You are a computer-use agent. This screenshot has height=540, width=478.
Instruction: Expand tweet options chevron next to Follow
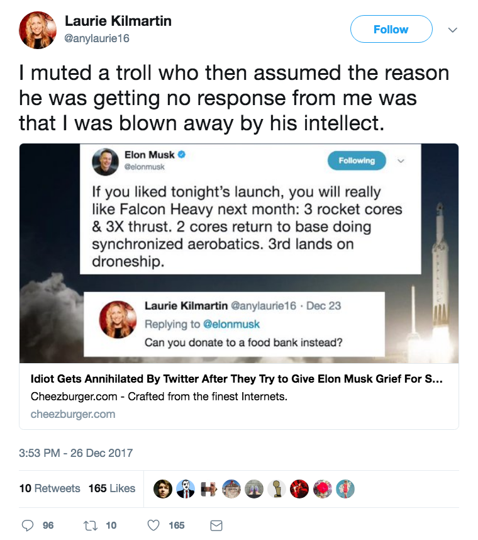pyautogui.click(x=452, y=30)
